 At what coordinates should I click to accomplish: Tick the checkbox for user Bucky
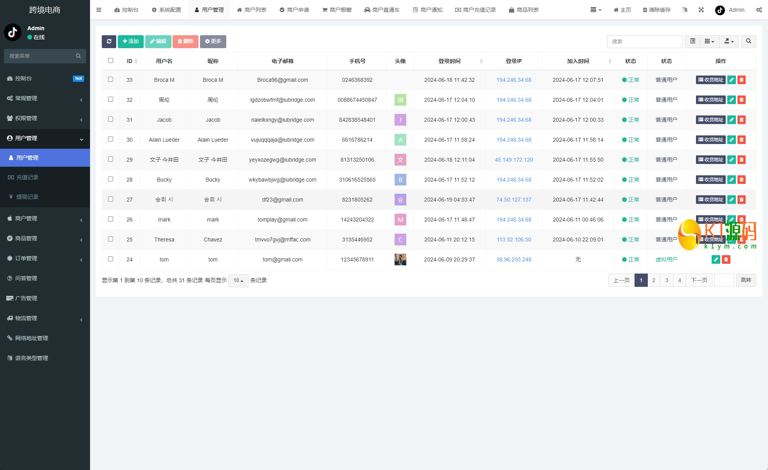coord(110,179)
